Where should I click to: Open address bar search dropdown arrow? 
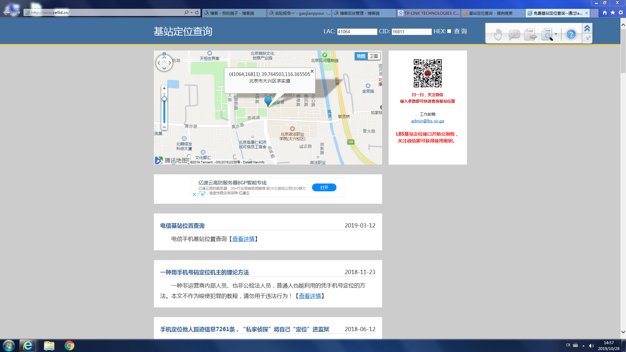[x=191, y=13]
